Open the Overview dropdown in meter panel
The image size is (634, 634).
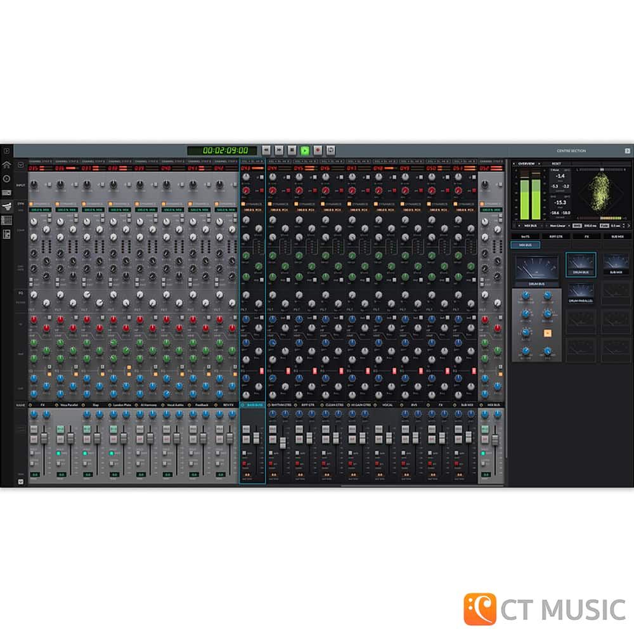[x=528, y=164]
